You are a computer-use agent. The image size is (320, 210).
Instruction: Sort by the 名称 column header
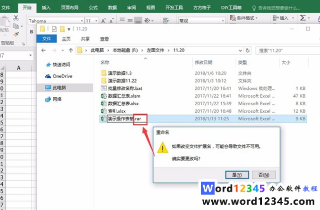105,63
